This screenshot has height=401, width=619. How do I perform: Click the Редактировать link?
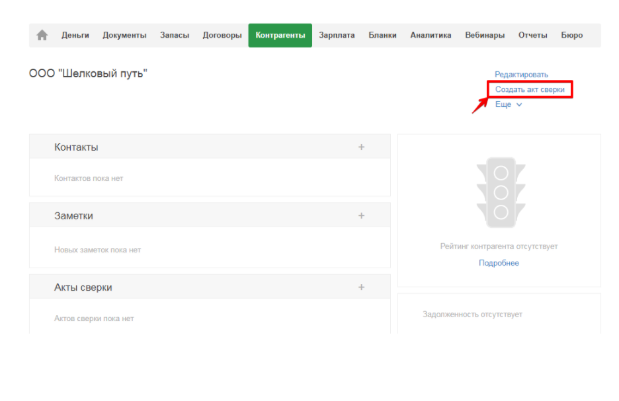(522, 75)
